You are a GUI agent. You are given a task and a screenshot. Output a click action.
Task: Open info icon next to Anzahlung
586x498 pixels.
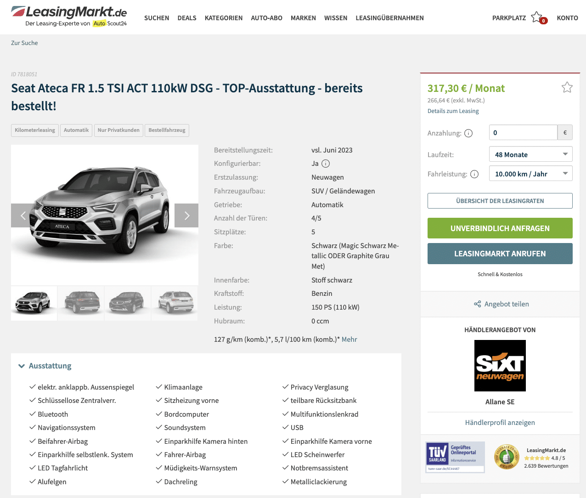[468, 133]
